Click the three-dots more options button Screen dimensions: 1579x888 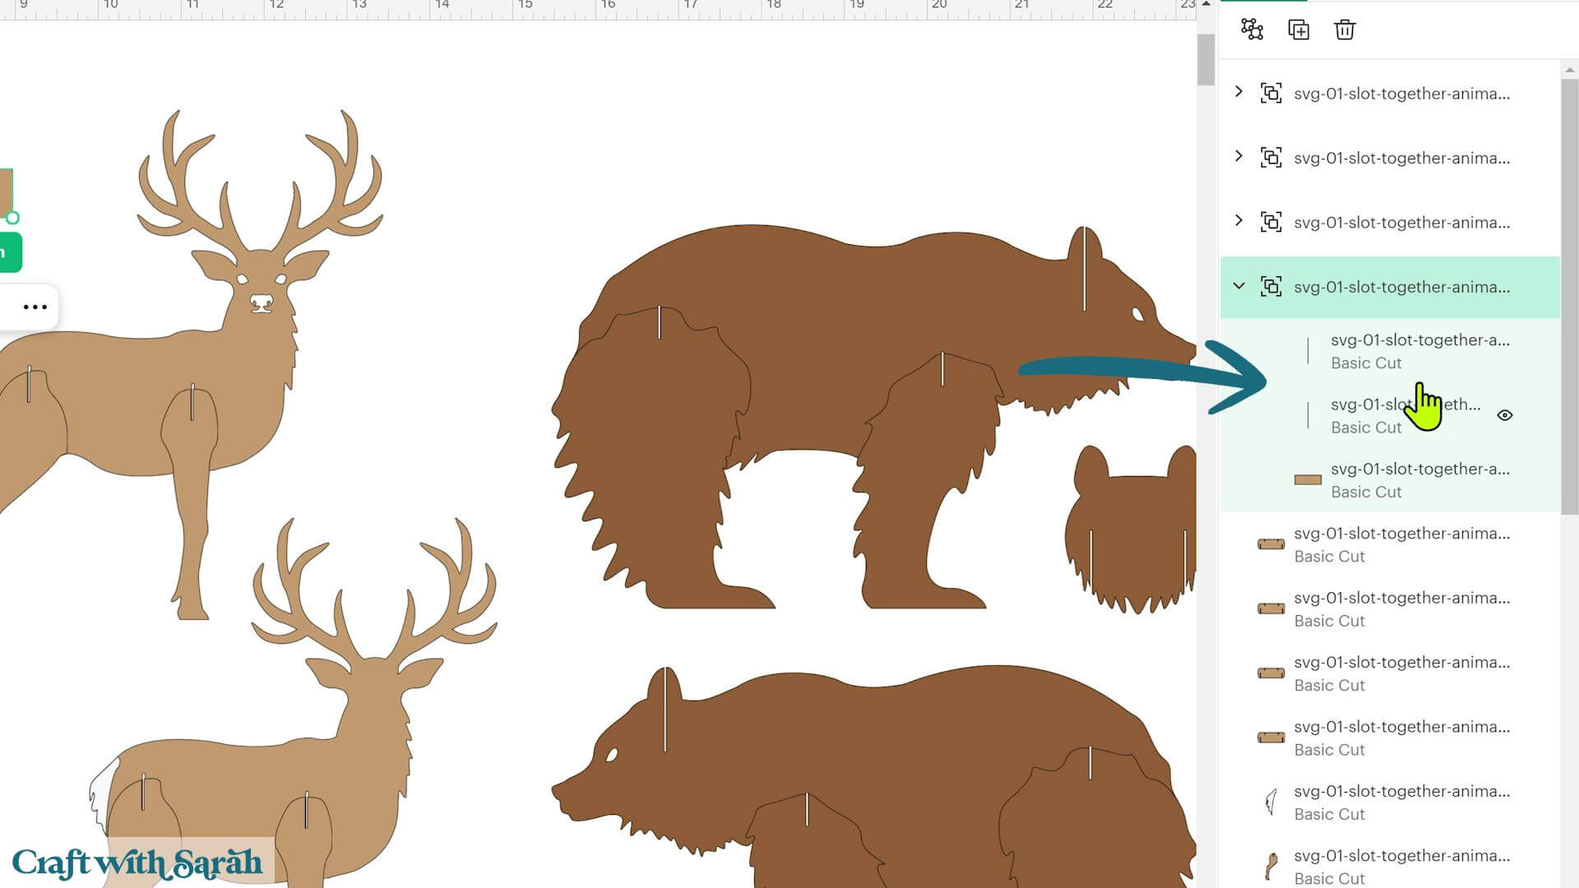[35, 307]
